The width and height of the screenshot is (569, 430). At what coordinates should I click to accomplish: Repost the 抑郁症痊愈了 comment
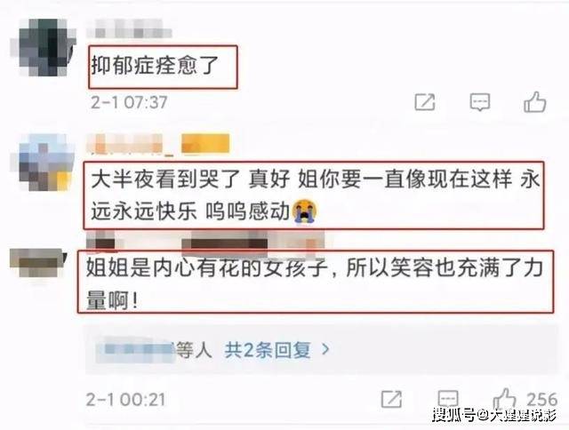coord(425,102)
